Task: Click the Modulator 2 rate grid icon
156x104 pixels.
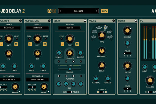Action: click(45, 44)
